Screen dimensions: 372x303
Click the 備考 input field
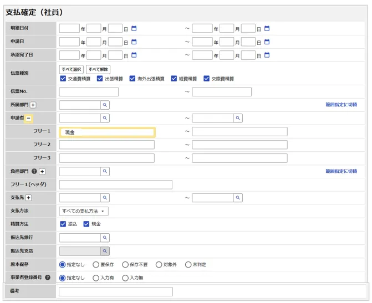[x=115, y=291]
